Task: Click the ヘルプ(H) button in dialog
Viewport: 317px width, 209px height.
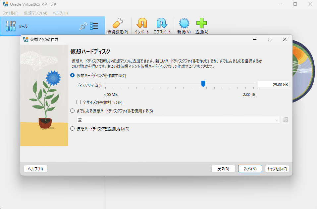Action: (35, 169)
